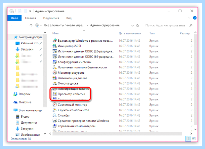Click the Системный монитор icon
This screenshot has width=205, height=149.
55,105
